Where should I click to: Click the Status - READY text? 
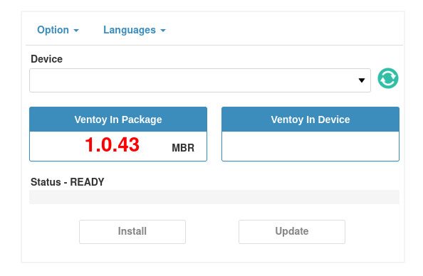67,182
